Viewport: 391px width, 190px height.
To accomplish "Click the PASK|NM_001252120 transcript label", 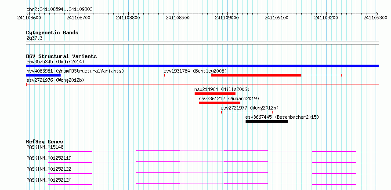I will (49, 180).
